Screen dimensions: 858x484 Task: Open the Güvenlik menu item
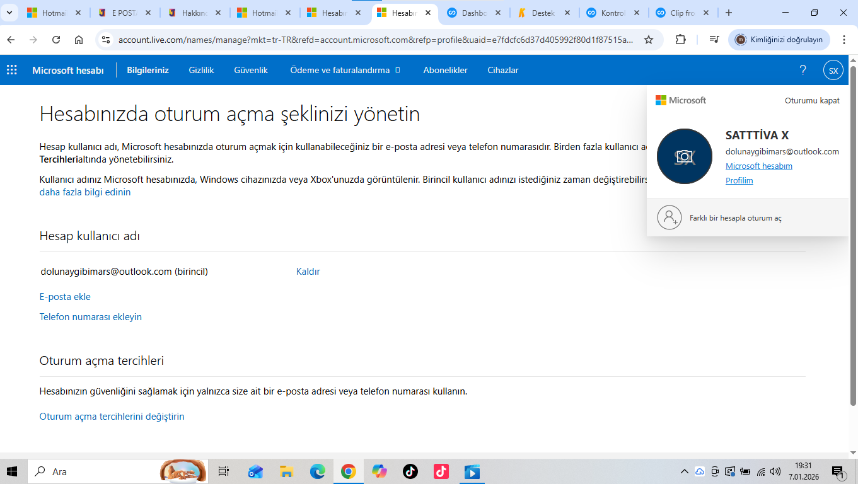(x=251, y=70)
